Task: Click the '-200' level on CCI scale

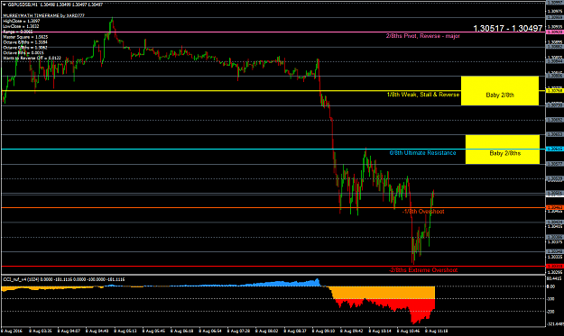Action: [x=550, y=312]
